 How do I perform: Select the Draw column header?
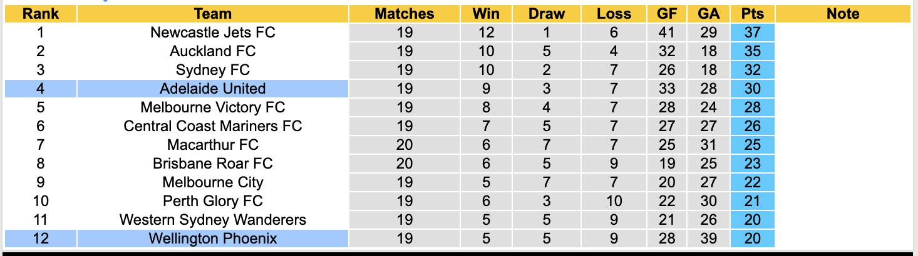[546, 14]
